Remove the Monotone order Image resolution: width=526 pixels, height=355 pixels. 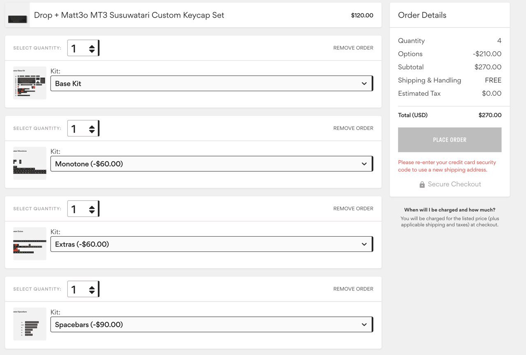tap(353, 128)
